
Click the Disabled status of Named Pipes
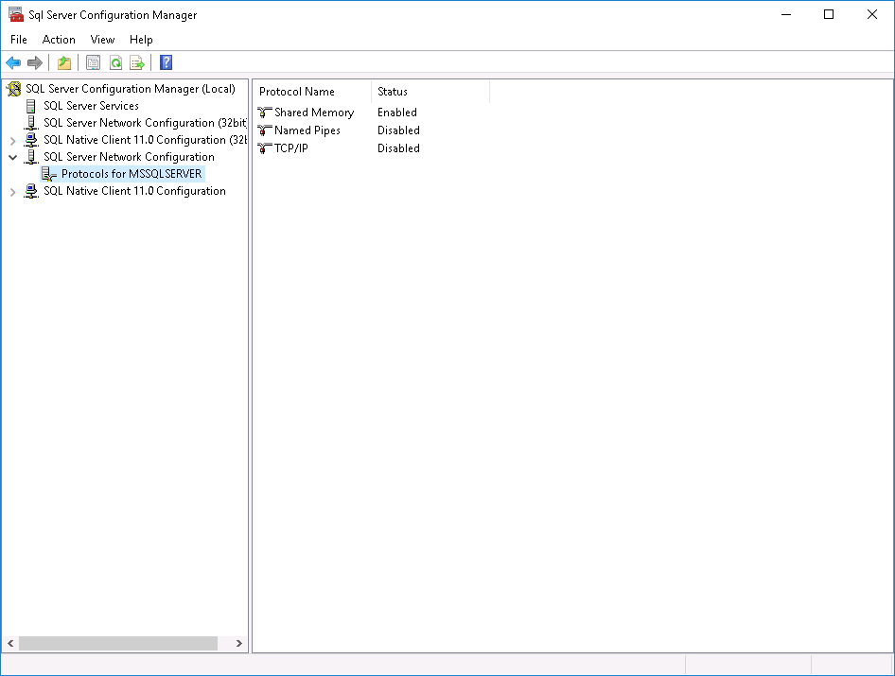pos(398,130)
